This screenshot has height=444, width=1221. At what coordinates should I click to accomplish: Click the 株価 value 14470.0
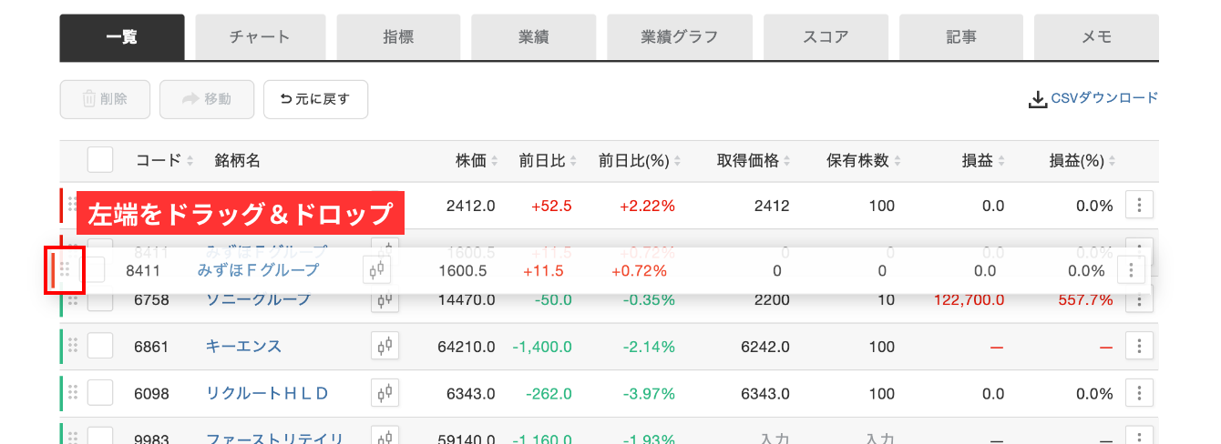(467, 299)
